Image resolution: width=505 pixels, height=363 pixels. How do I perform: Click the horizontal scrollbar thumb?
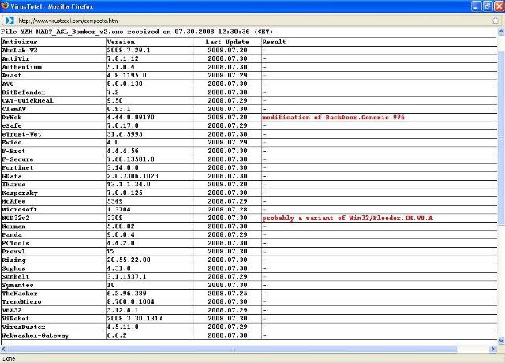pyautogui.click(x=233, y=349)
